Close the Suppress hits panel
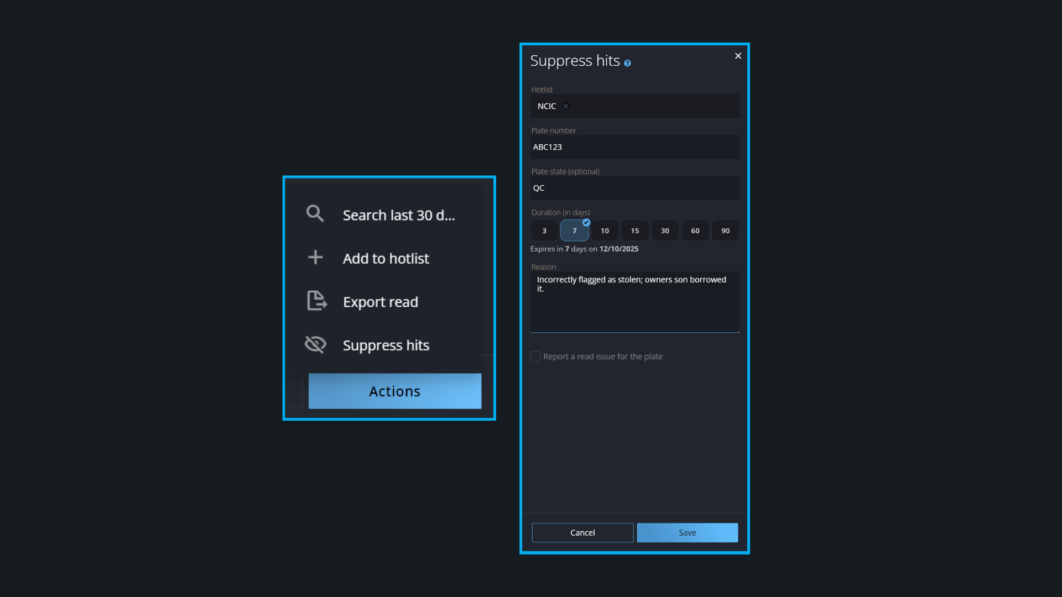Screen dimensions: 1062x597 click(738, 56)
